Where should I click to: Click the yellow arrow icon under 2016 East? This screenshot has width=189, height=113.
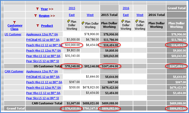coord(123,21)
